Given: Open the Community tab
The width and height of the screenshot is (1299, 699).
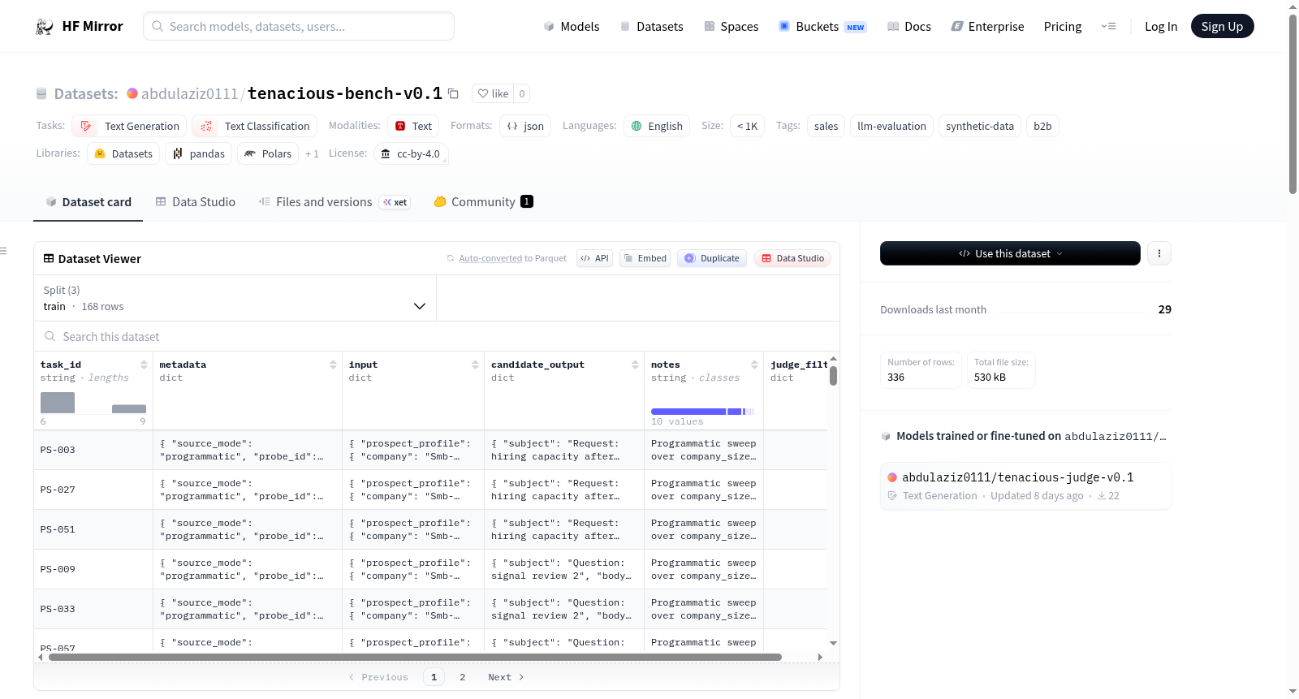Looking at the screenshot, I should coord(483,202).
